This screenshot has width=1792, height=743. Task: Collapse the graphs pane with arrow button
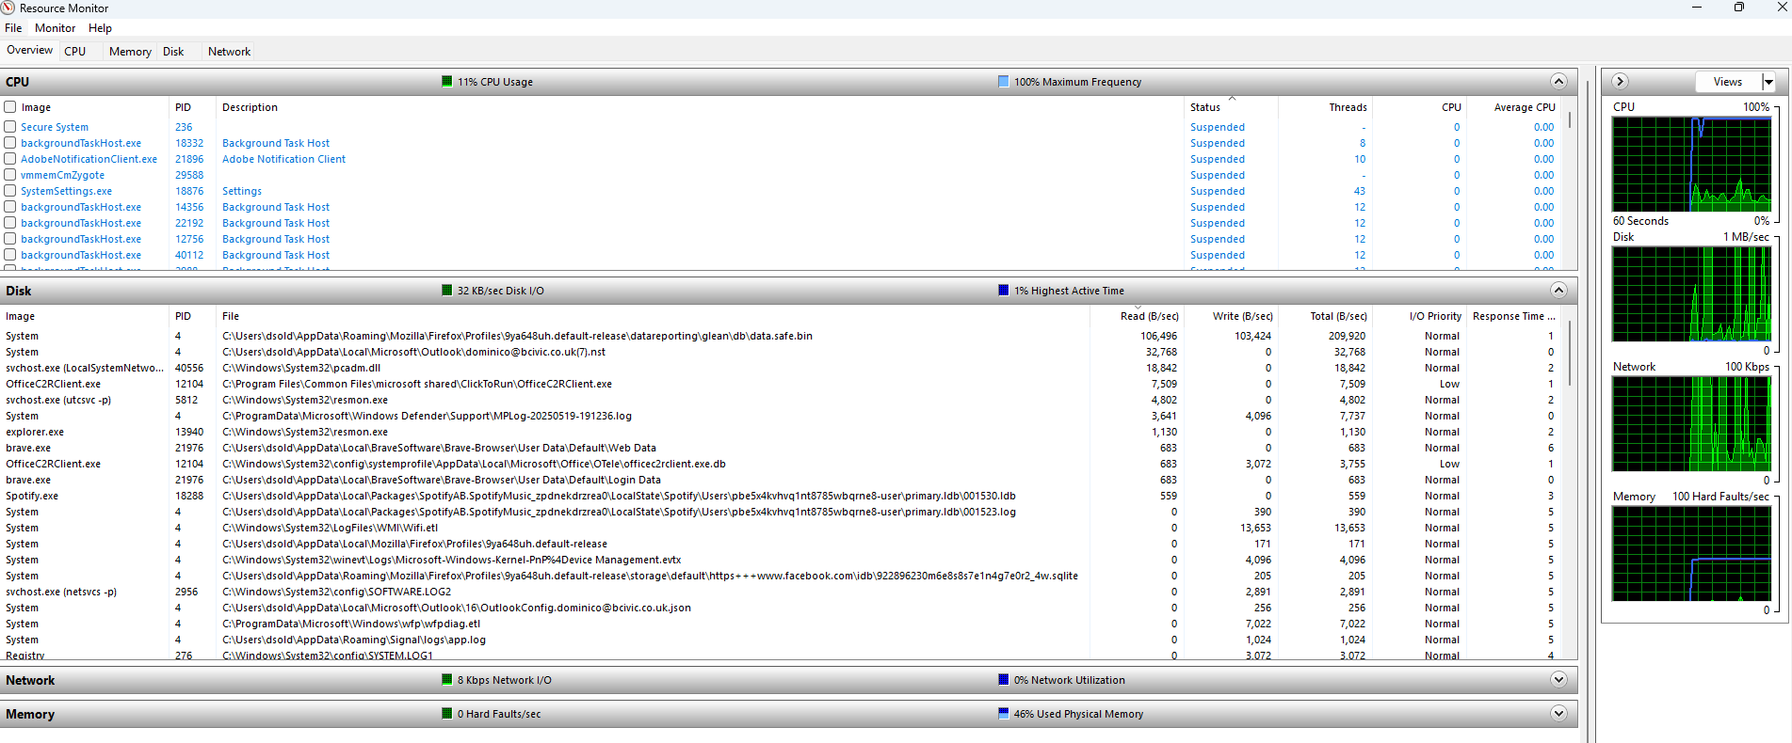pyautogui.click(x=1620, y=82)
